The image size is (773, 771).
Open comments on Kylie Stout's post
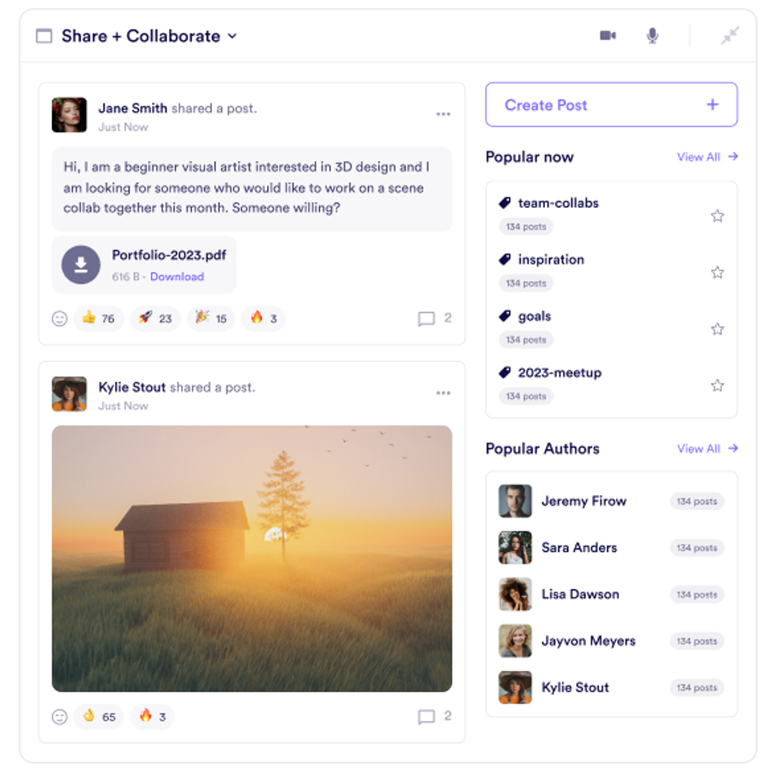click(426, 716)
